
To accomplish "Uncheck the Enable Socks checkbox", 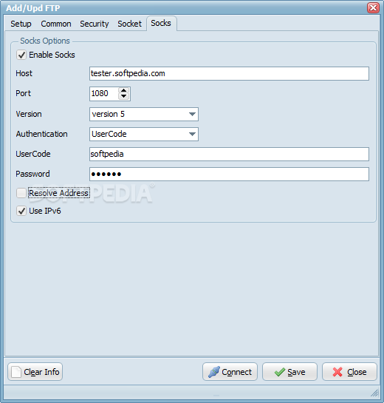I will click(x=21, y=55).
